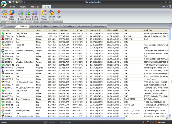The height and width of the screenshot is (124, 172).
Task: Open Stations Events
Action: click(51, 15)
